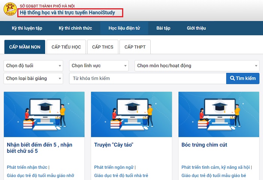Open thumbnail of 'Bóc trứng chim cút' lesson
Screen dimensions: 263x180
point(219,114)
